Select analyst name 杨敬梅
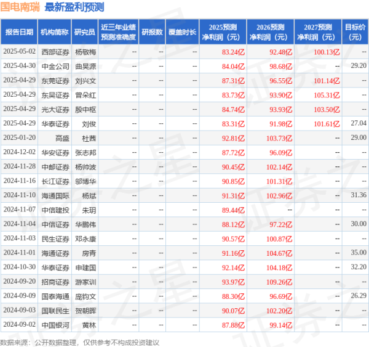Screen dimensions: 369x347 [85, 52]
